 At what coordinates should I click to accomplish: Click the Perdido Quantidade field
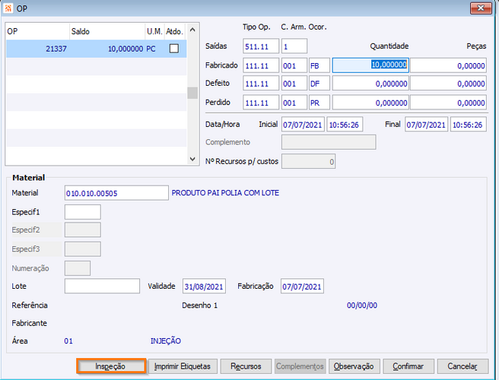tap(370, 103)
